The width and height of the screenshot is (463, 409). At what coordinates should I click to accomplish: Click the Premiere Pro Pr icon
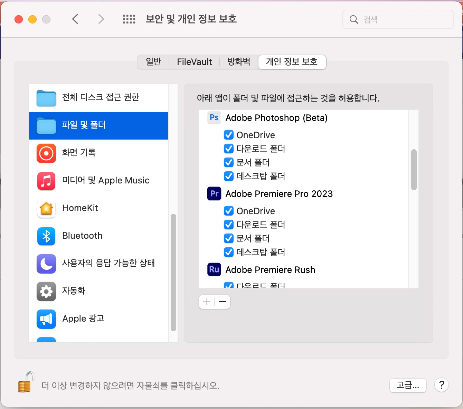click(x=214, y=194)
